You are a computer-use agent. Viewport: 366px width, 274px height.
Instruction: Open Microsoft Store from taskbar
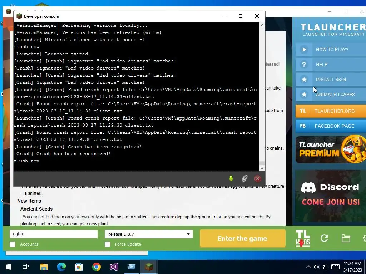[x=79, y=267]
